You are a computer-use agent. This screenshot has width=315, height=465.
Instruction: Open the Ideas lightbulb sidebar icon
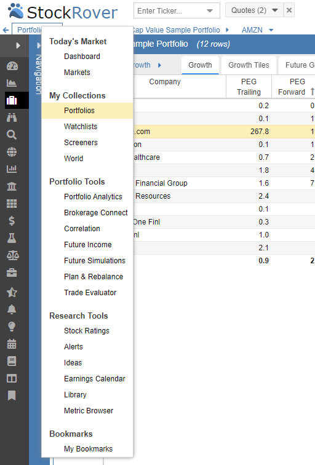click(12, 327)
